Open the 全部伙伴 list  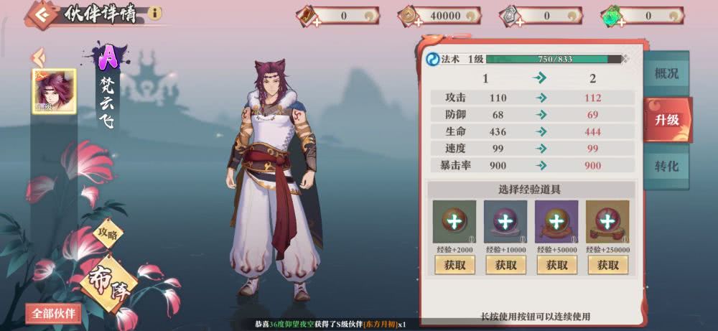[x=54, y=314]
